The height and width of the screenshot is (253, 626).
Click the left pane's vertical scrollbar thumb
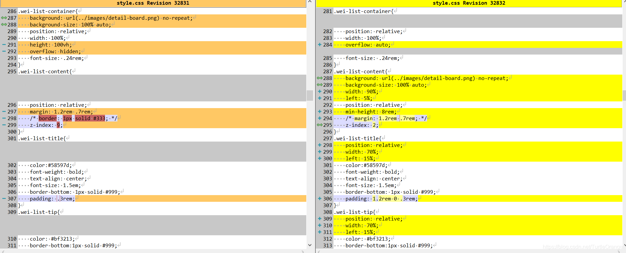pyautogui.click(x=310, y=95)
